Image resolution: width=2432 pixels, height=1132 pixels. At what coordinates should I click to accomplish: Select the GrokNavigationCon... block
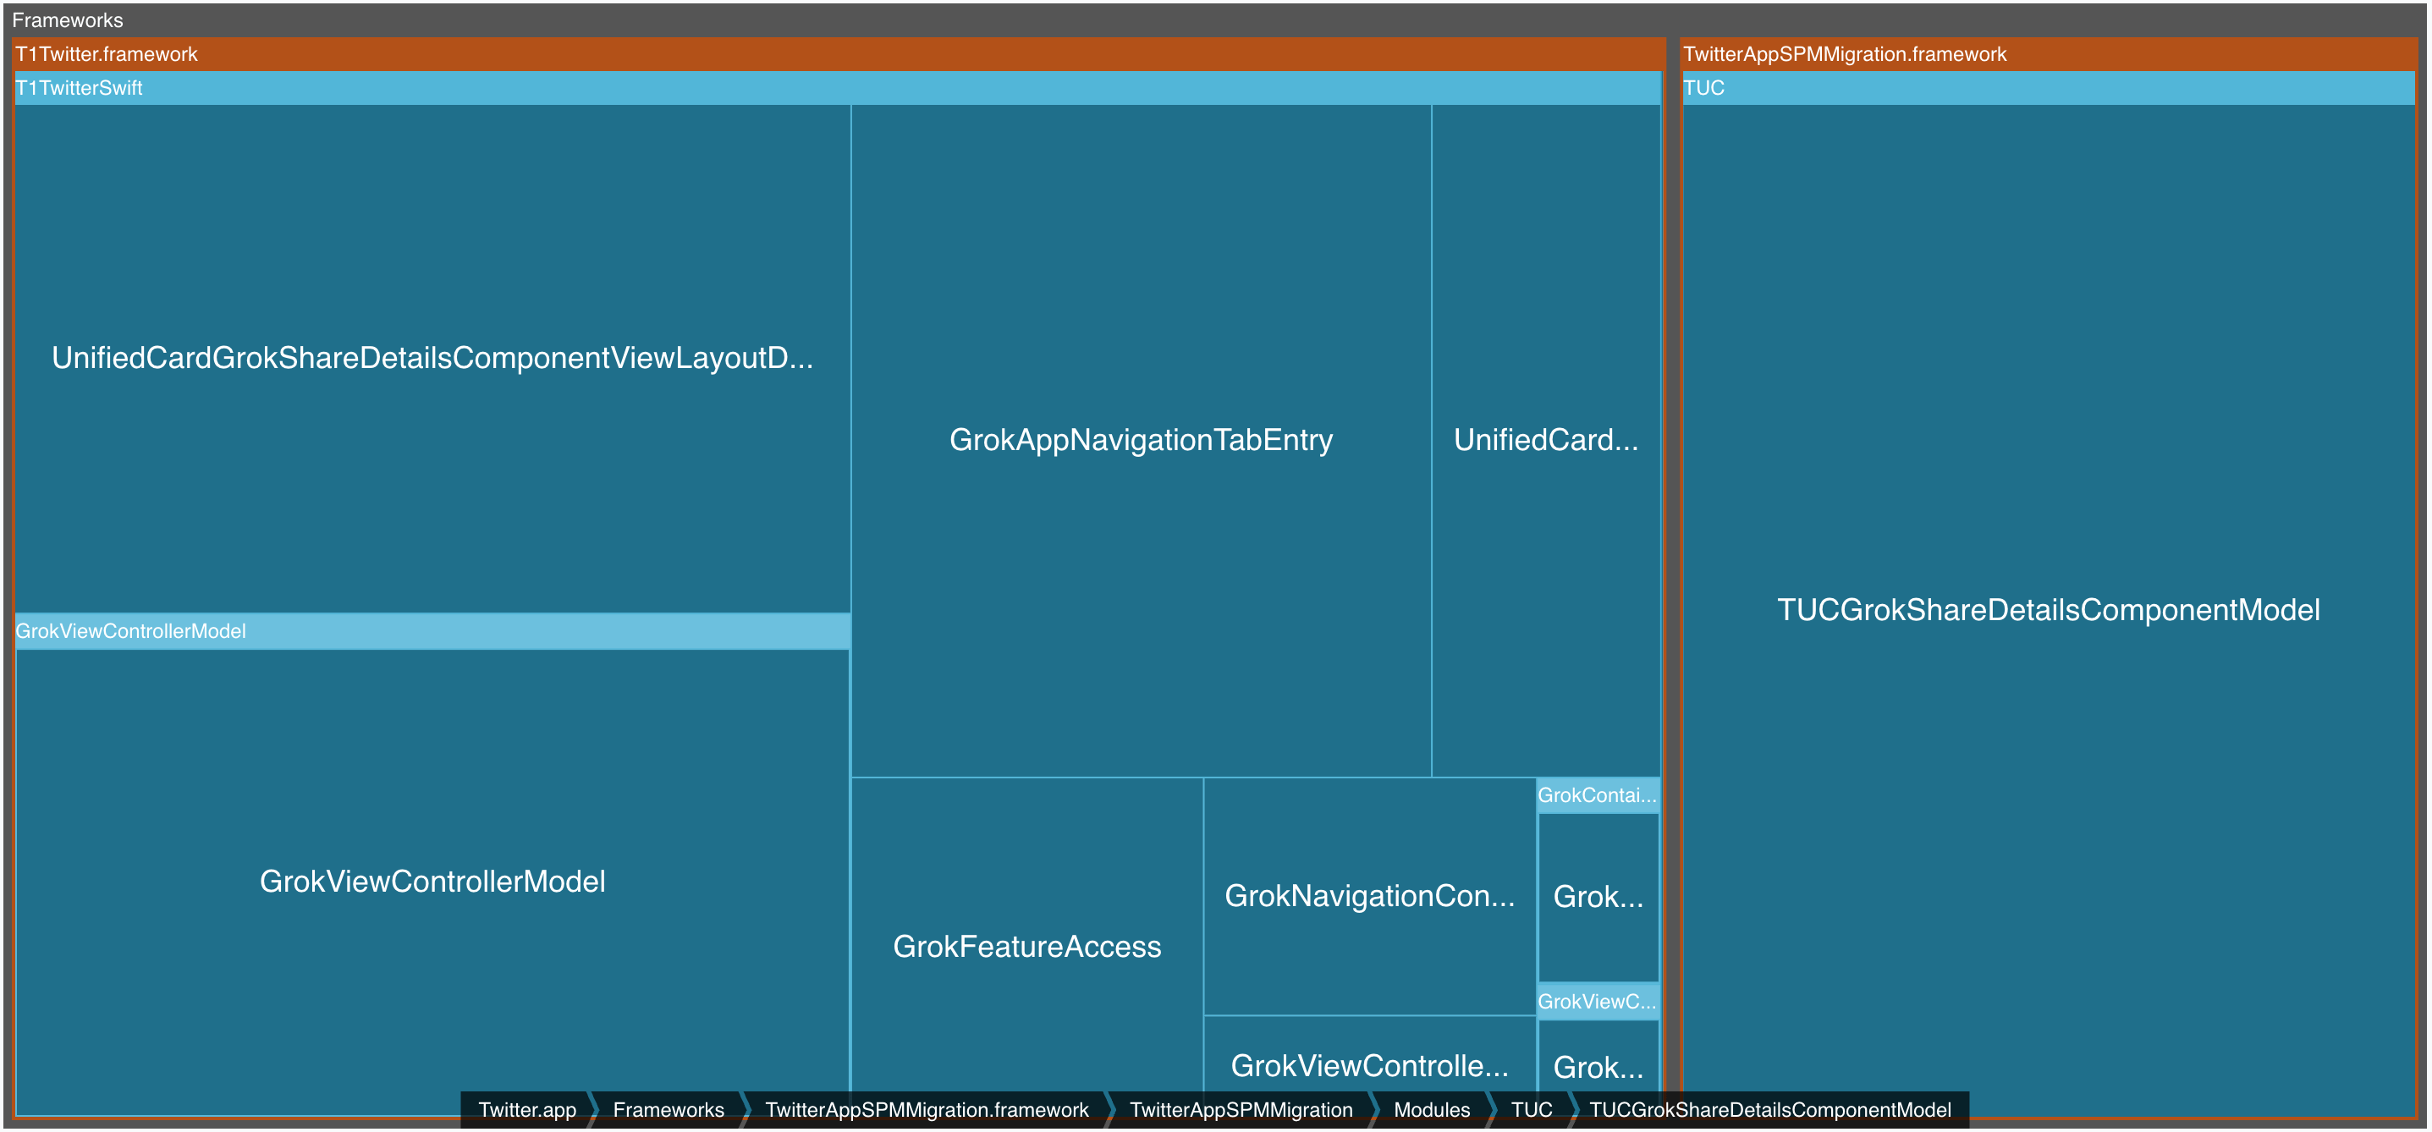(x=1369, y=895)
